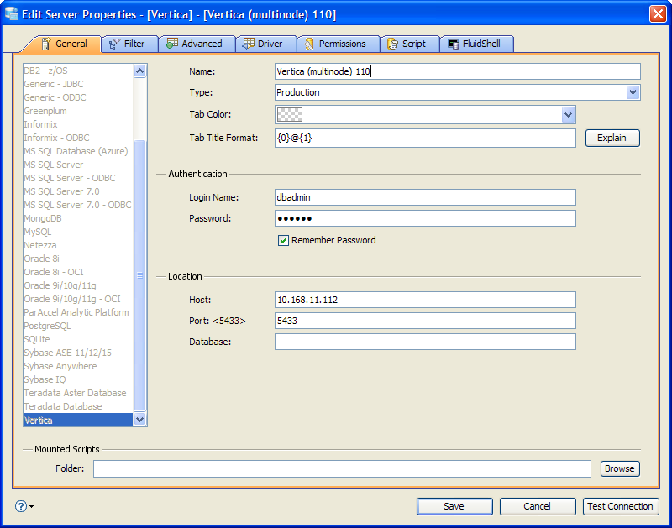672x528 pixels.
Task: Select Sybase ASE 11/12/15 entry
Action: point(78,353)
